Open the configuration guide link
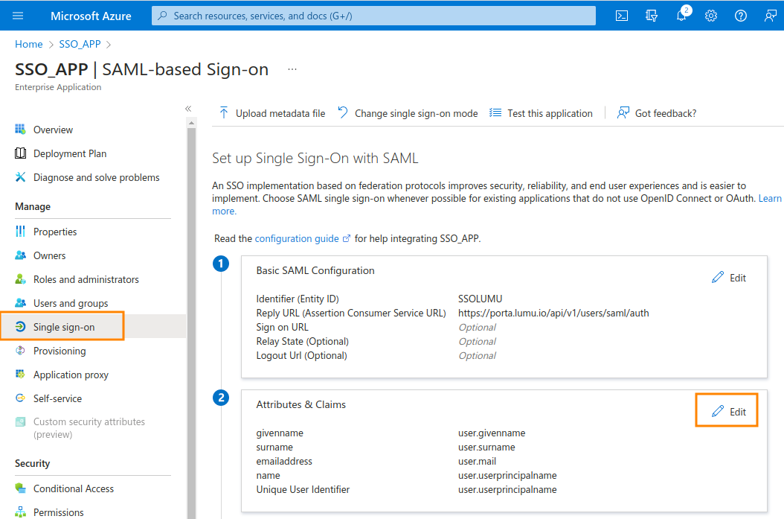 pos(298,238)
